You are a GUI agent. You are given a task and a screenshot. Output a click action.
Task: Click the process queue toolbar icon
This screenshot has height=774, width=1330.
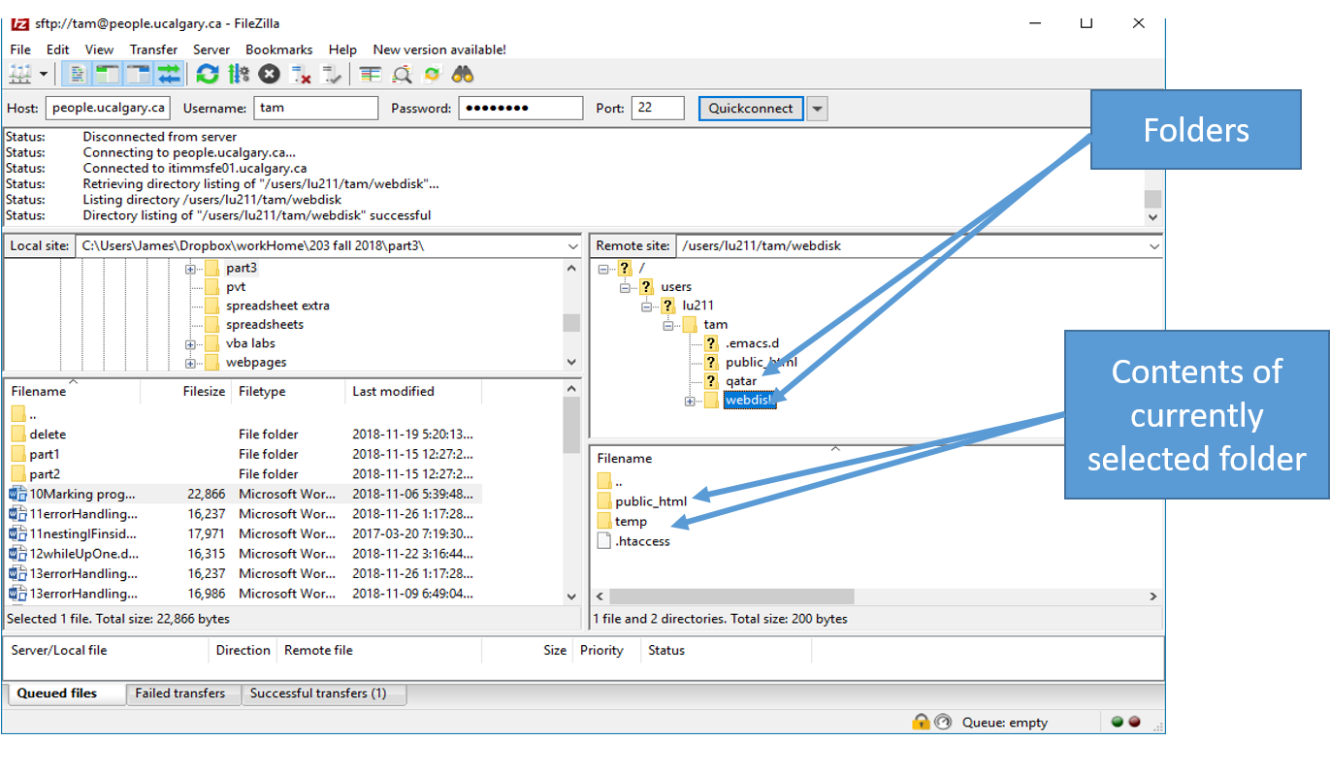(x=239, y=75)
